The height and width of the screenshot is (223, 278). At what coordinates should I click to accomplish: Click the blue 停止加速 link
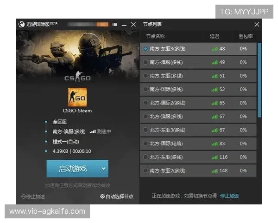[x=229, y=196]
